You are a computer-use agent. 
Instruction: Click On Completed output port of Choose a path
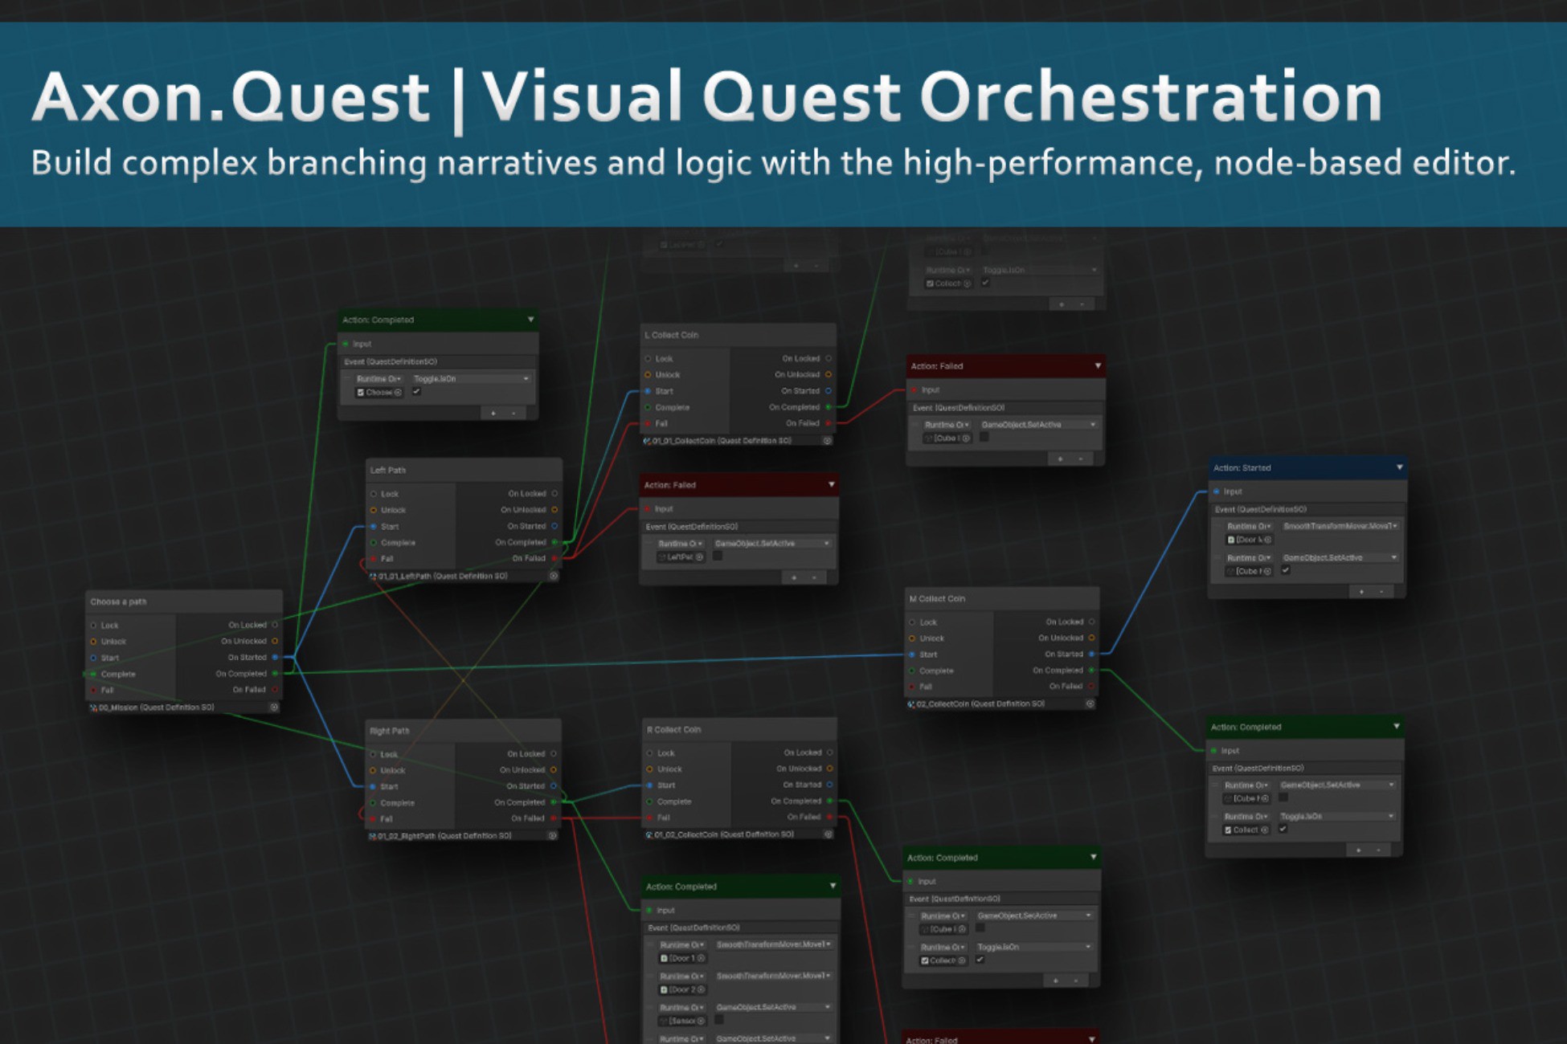click(276, 674)
